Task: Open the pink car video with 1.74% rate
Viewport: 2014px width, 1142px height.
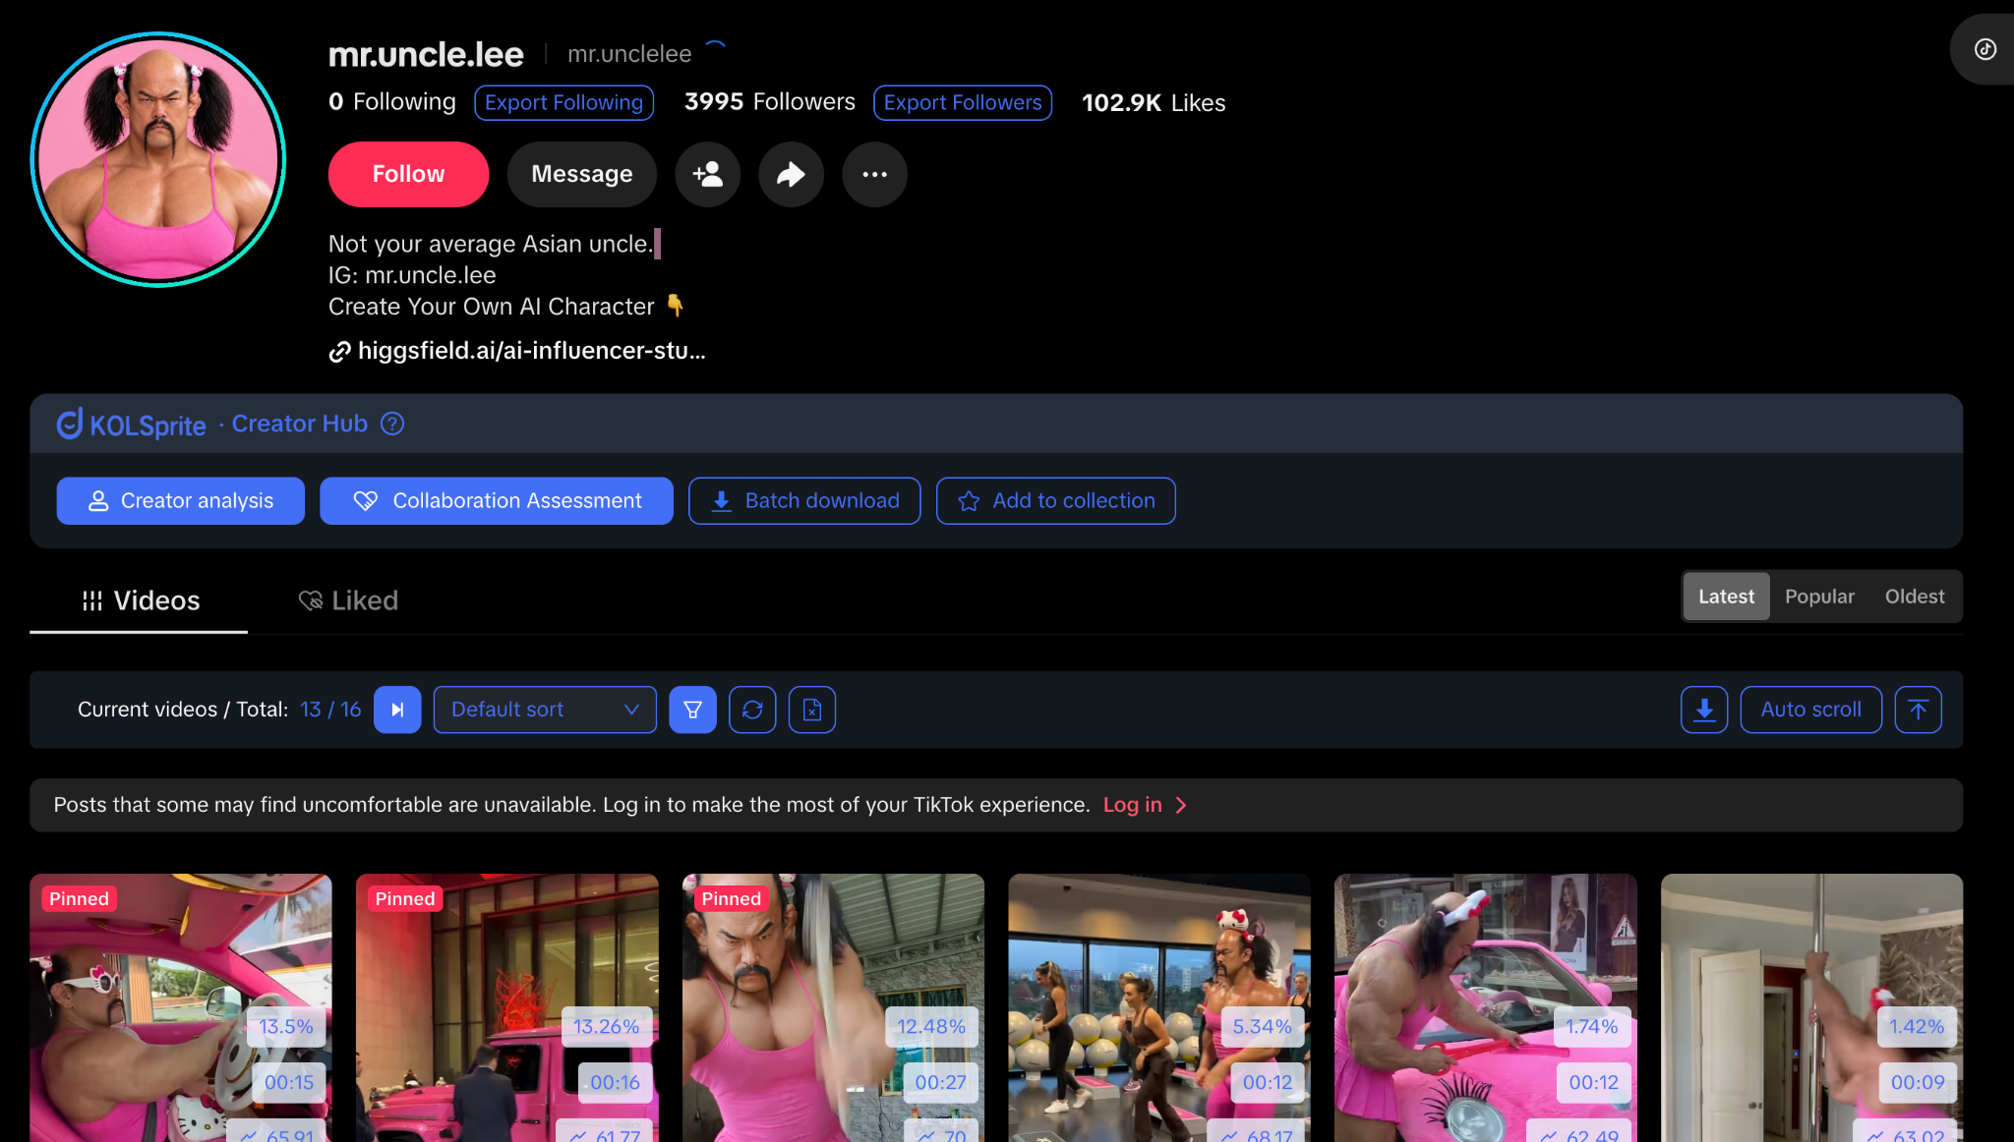Action: (x=1485, y=1007)
